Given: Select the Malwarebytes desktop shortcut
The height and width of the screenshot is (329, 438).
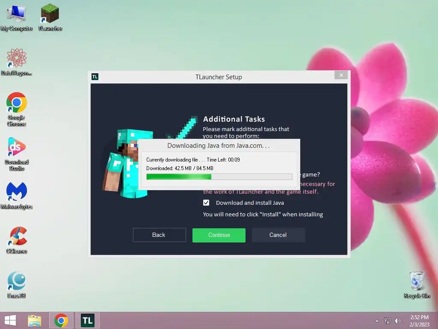Looking at the screenshot, I should click(x=17, y=195).
